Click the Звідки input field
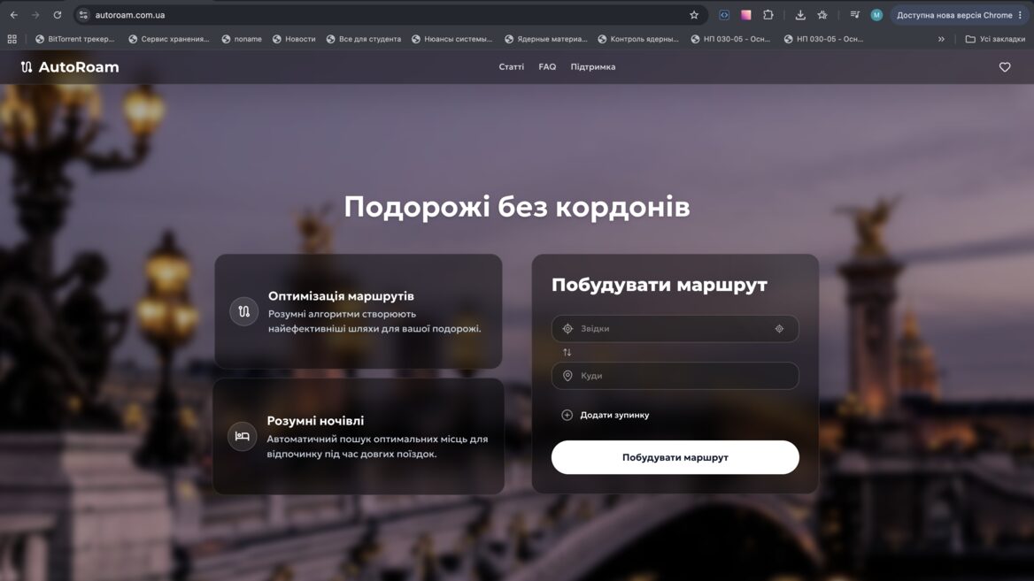 (x=675, y=329)
